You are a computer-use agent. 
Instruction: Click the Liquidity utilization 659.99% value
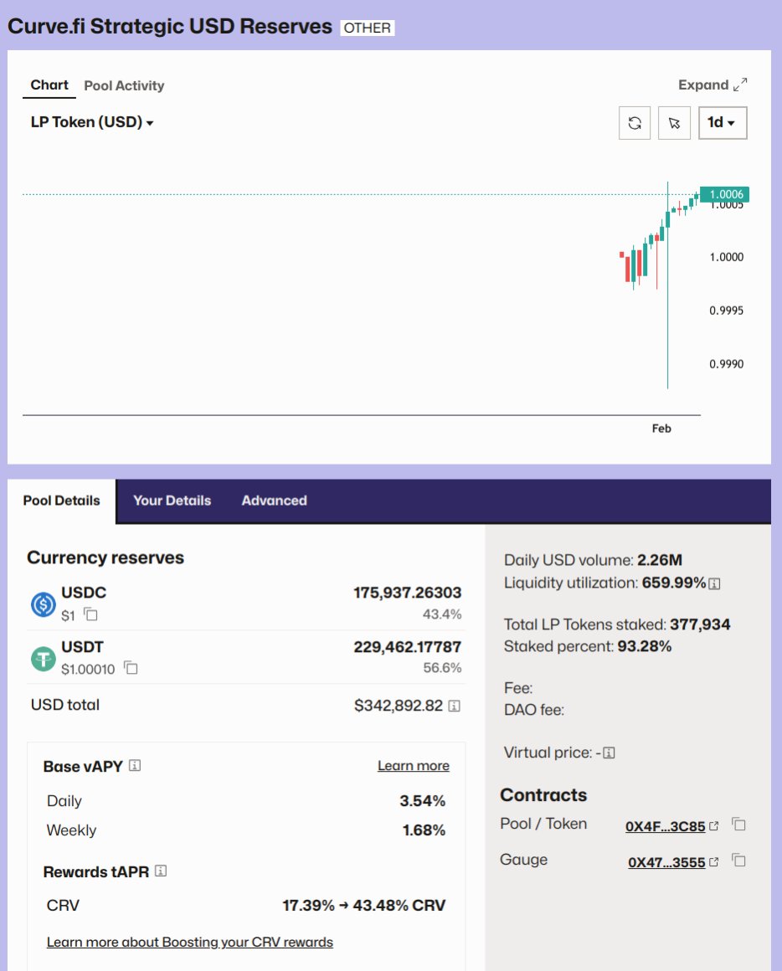coord(674,583)
